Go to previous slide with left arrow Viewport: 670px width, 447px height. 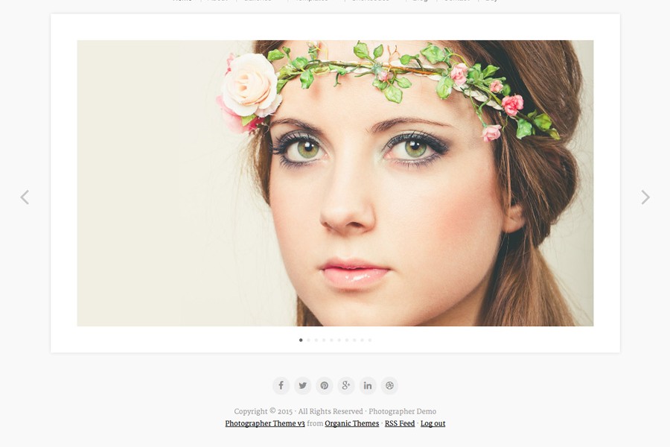click(x=25, y=197)
